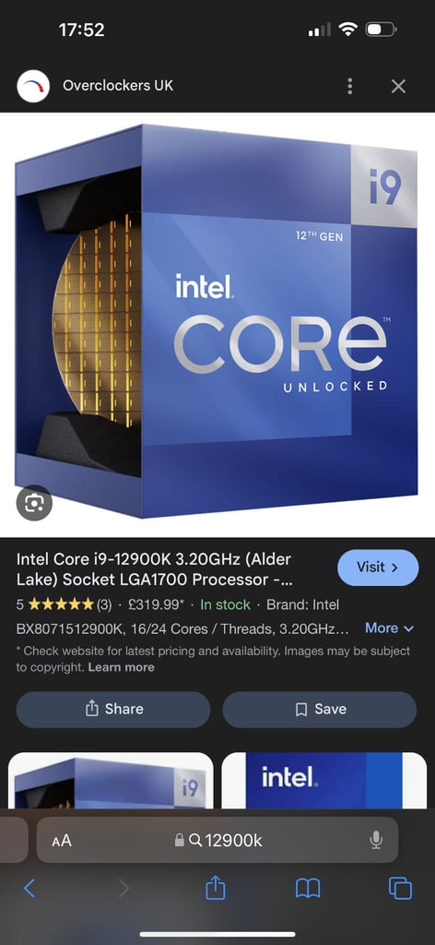Open the Learn more copyright link
Image resolution: width=435 pixels, height=945 pixels.
(x=121, y=667)
